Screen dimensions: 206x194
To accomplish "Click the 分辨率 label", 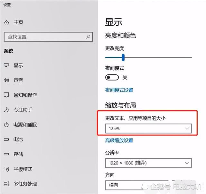I will 112,153.
